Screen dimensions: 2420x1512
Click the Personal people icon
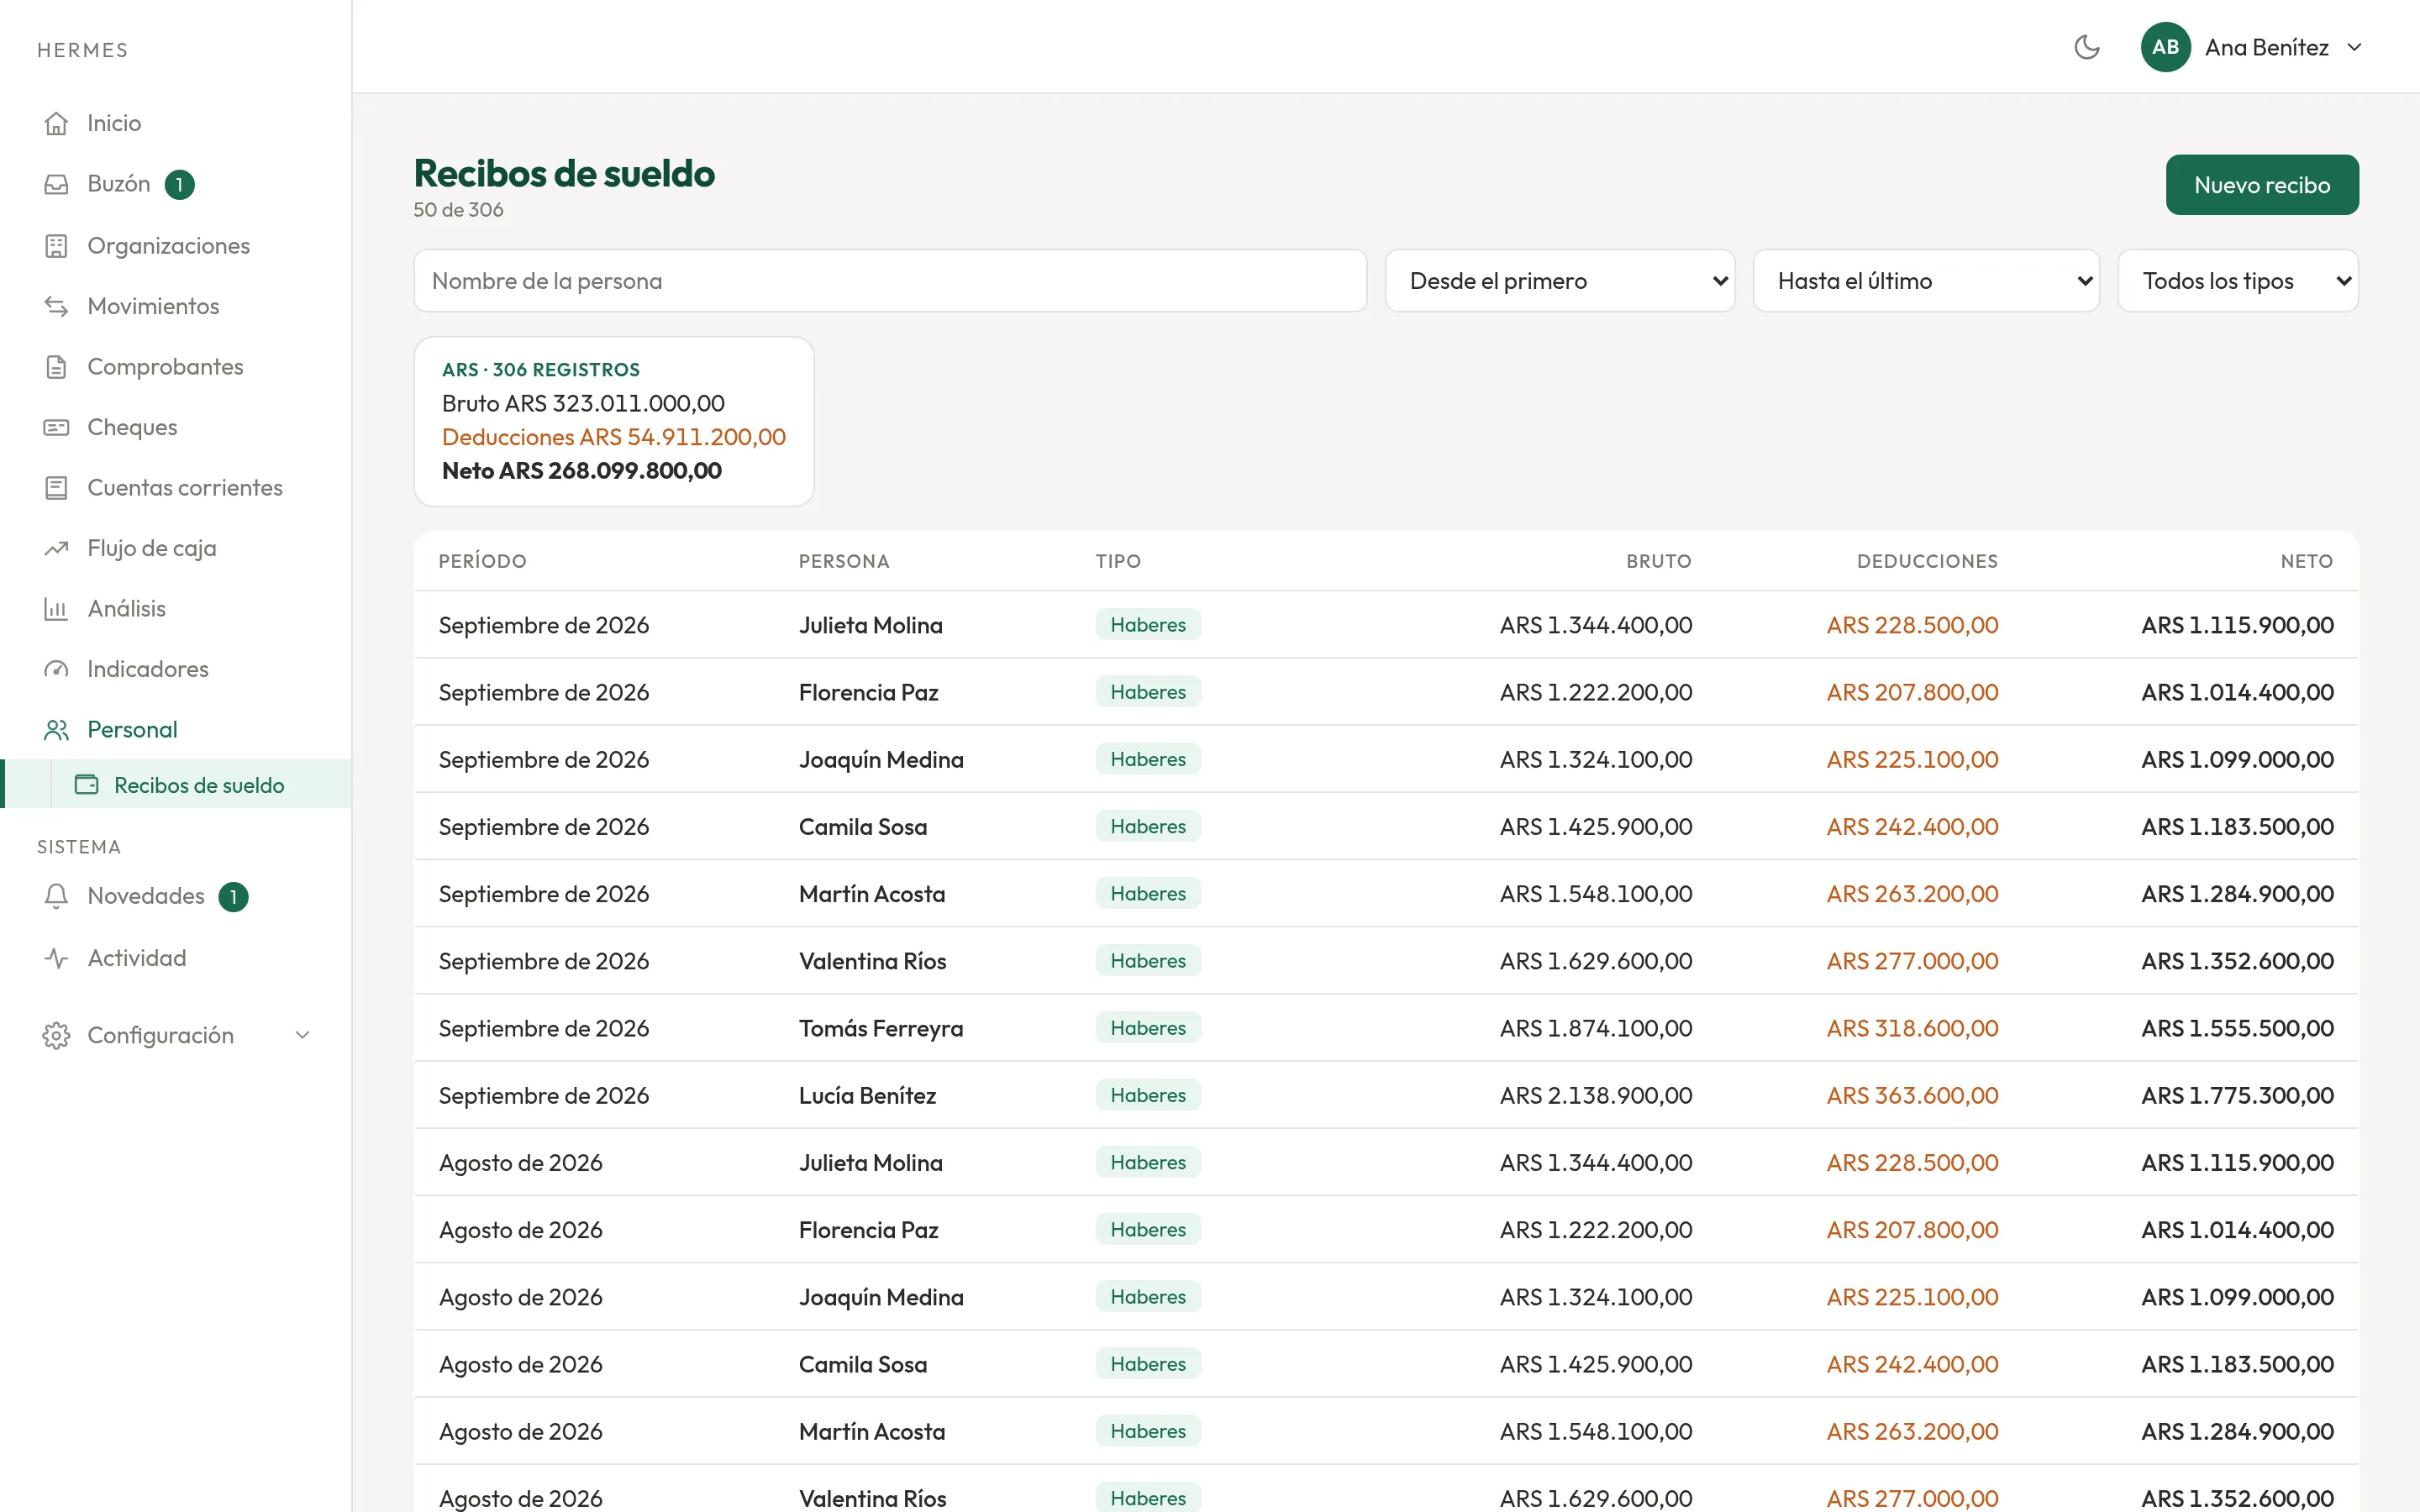[56, 730]
